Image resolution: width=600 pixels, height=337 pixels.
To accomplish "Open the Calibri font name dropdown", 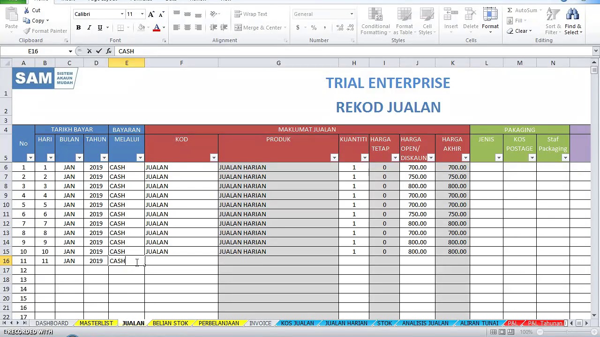I will click(122, 14).
